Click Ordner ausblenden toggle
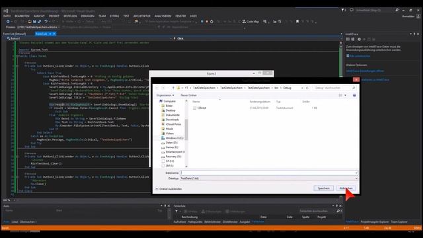 [169, 189]
